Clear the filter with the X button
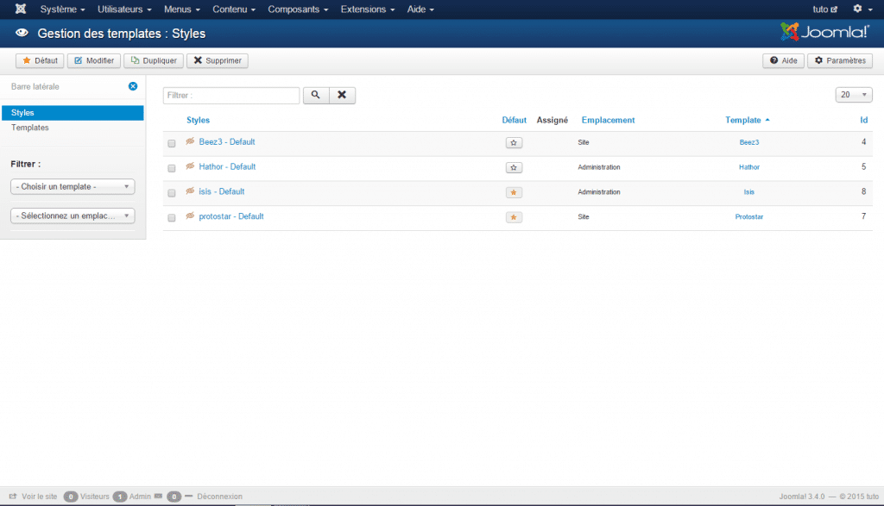This screenshot has height=506, width=884. click(342, 95)
